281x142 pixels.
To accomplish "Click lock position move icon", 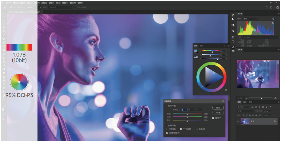I will coord(250,115).
